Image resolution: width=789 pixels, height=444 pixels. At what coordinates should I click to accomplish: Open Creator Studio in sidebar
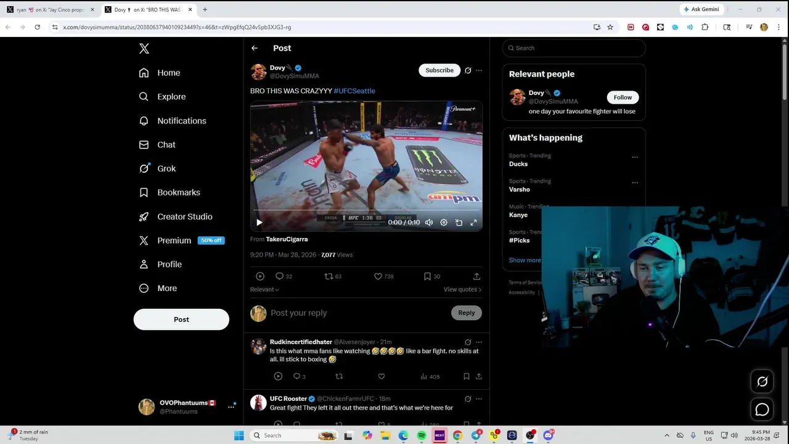pos(176,216)
